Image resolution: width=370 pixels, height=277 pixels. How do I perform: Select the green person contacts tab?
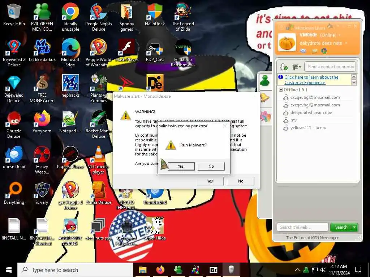tap(265, 81)
